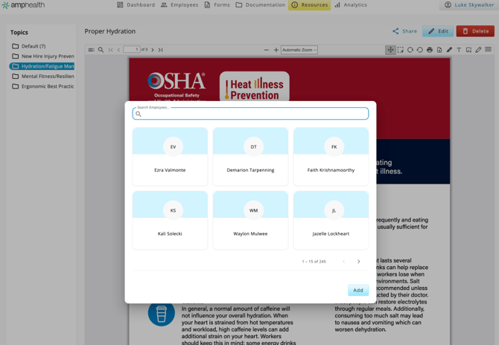Click the PDF page number field
Image resolution: width=499 pixels, height=345 pixels.
tap(132, 50)
